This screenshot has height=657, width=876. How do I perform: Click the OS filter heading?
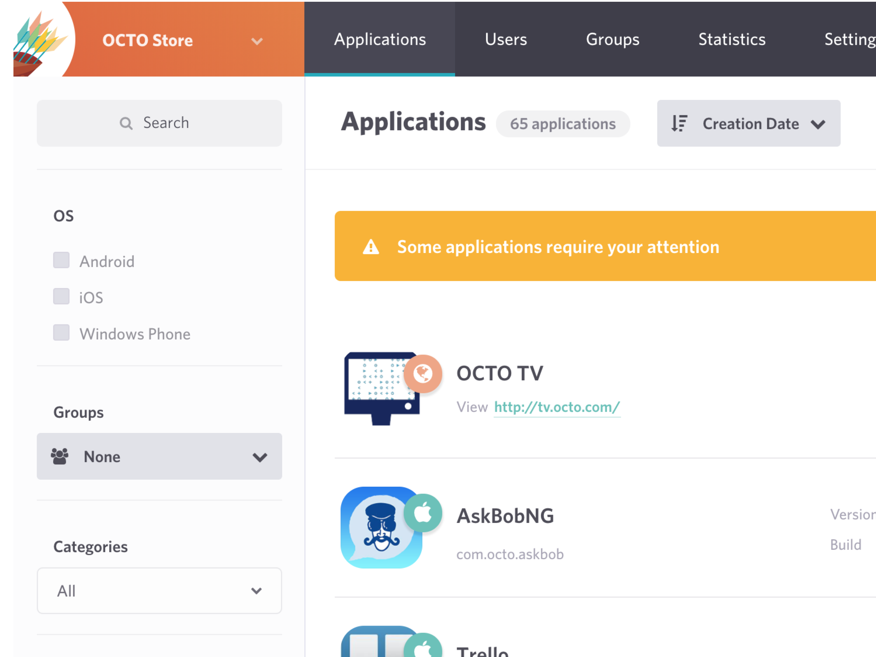(x=64, y=216)
